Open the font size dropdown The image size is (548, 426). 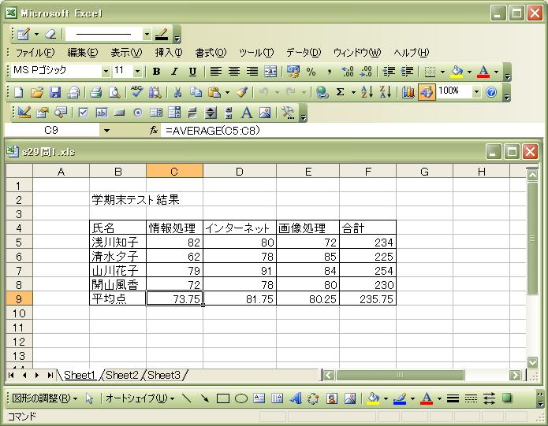(137, 72)
